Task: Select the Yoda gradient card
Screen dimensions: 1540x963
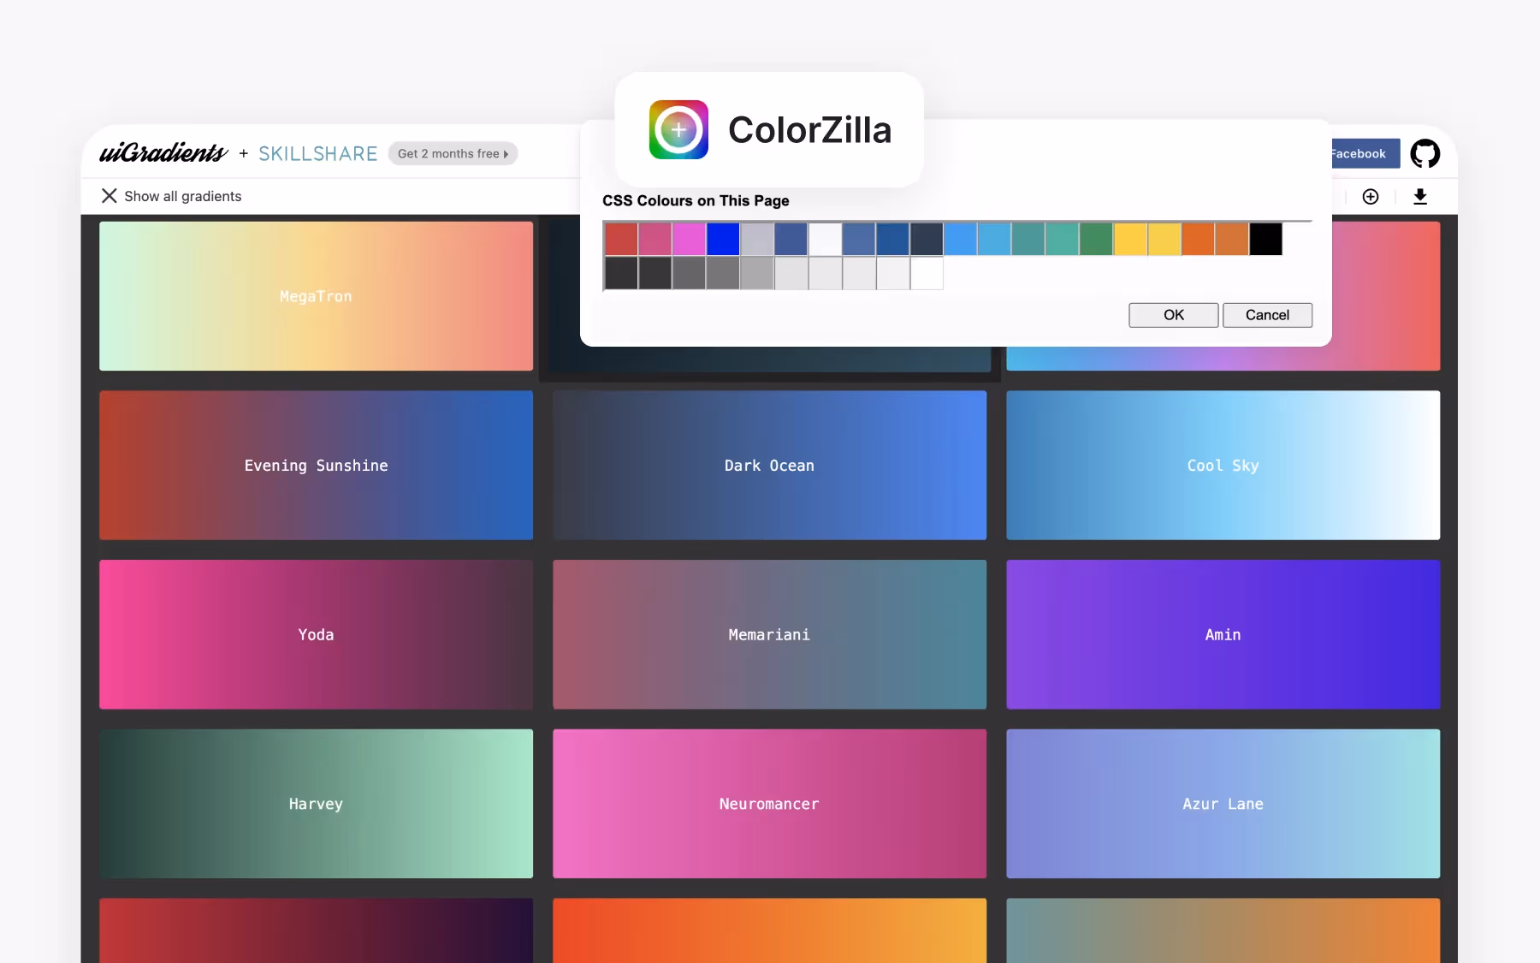Action: (x=316, y=634)
